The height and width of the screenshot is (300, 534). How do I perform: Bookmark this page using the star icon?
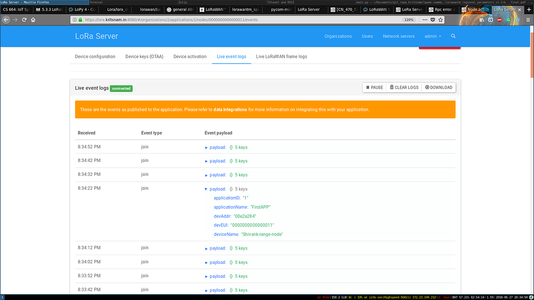[x=440, y=20]
